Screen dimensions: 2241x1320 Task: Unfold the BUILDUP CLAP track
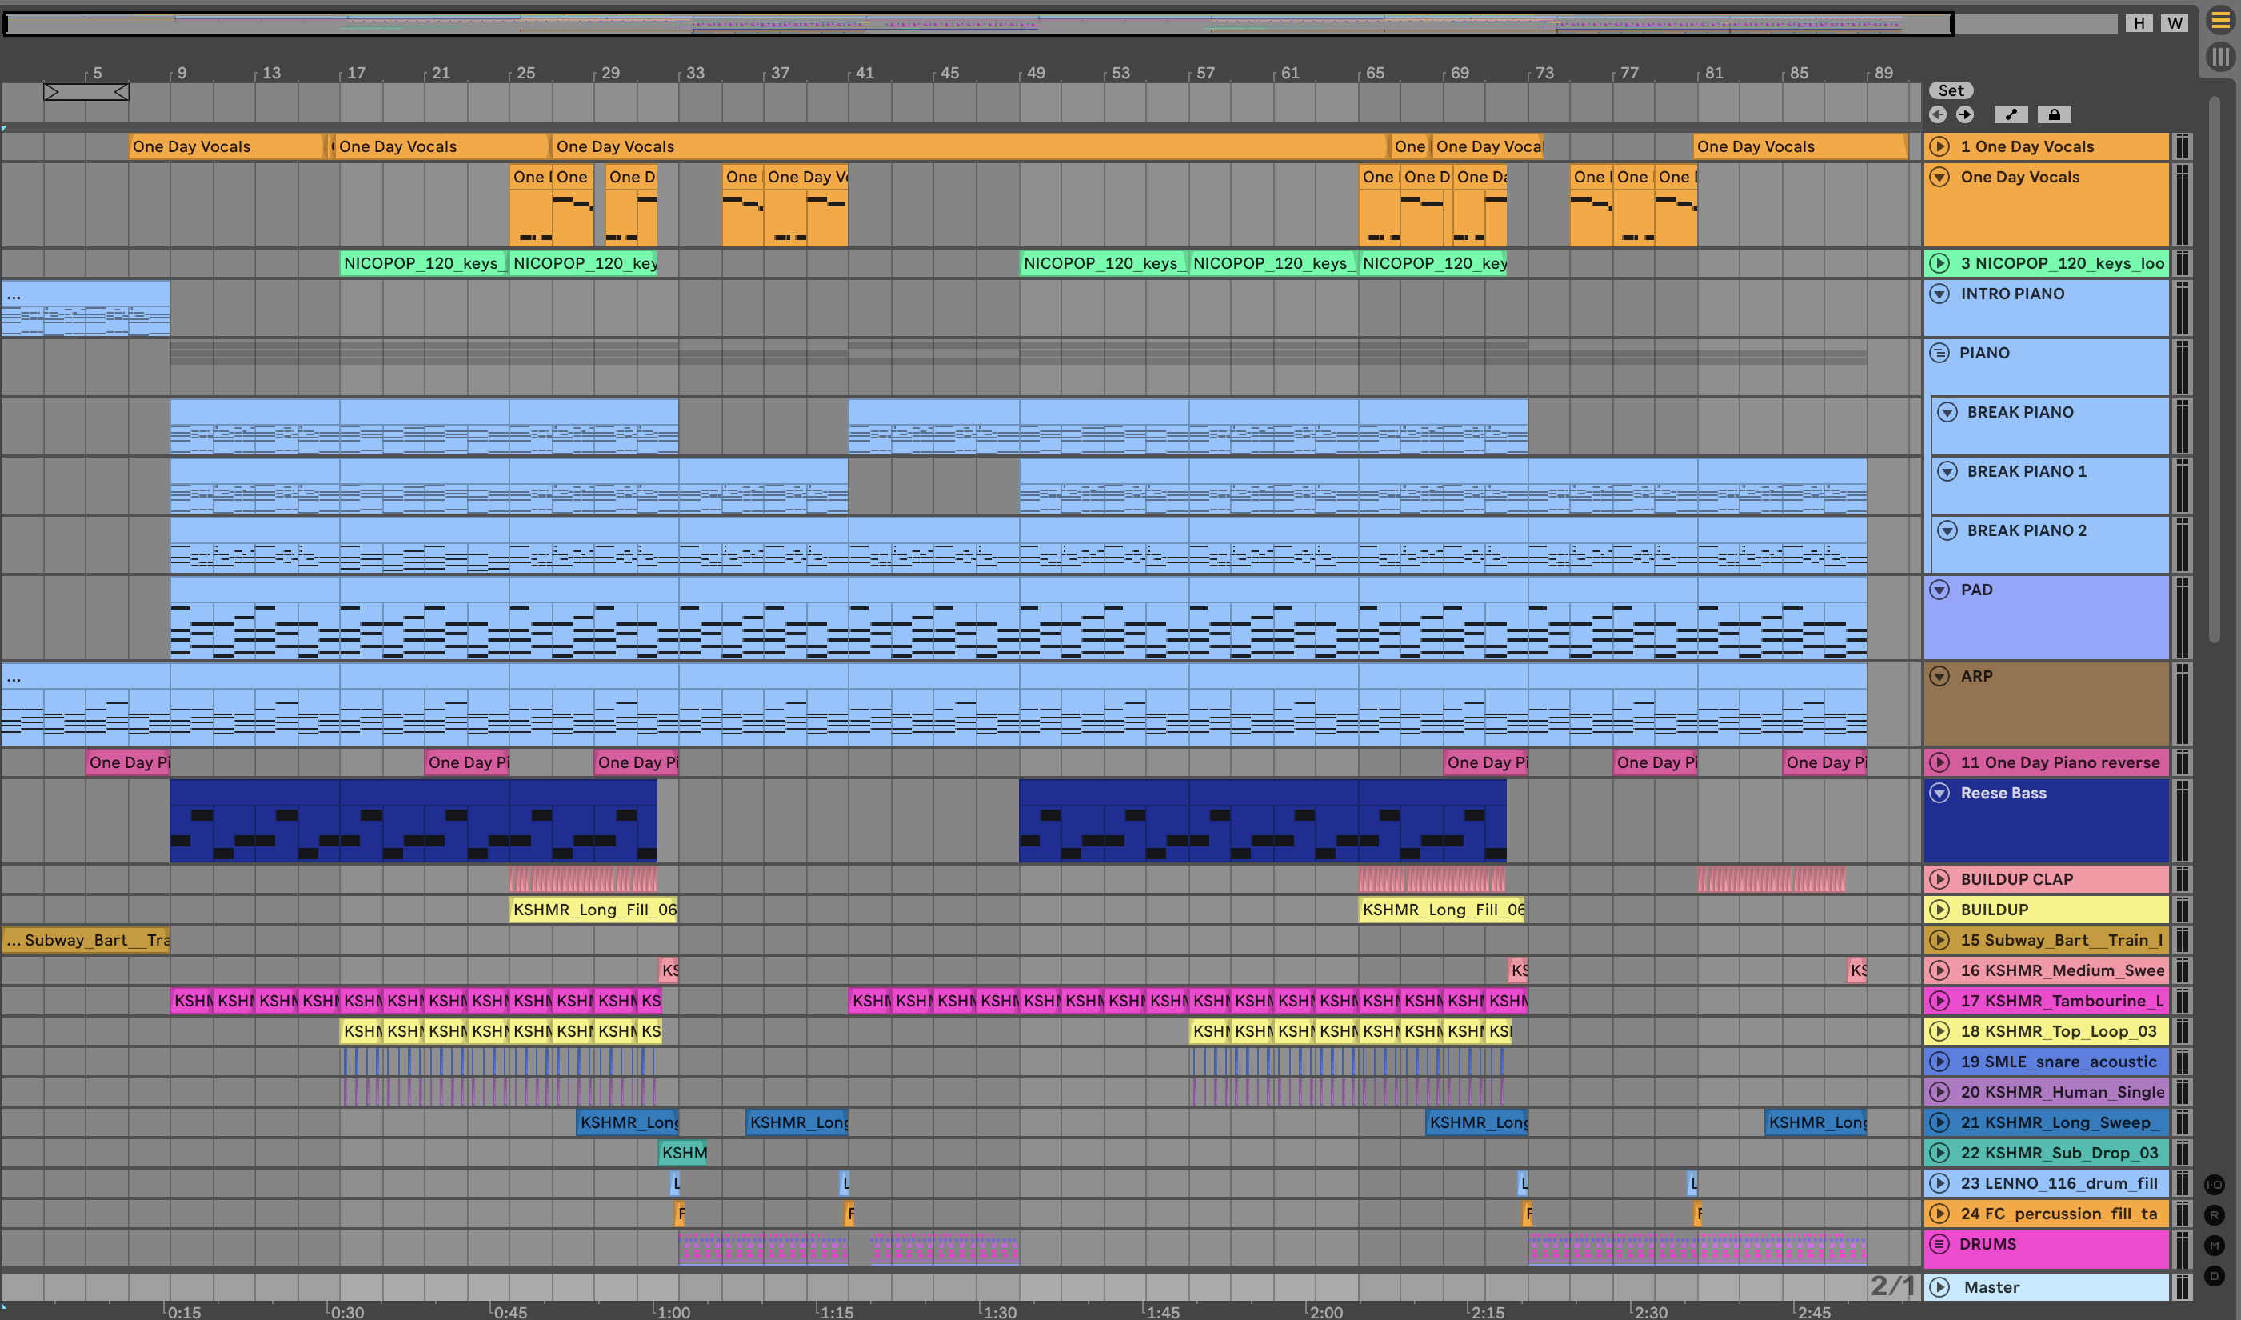1939,880
